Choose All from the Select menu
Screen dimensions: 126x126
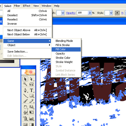tap(27, 11)
